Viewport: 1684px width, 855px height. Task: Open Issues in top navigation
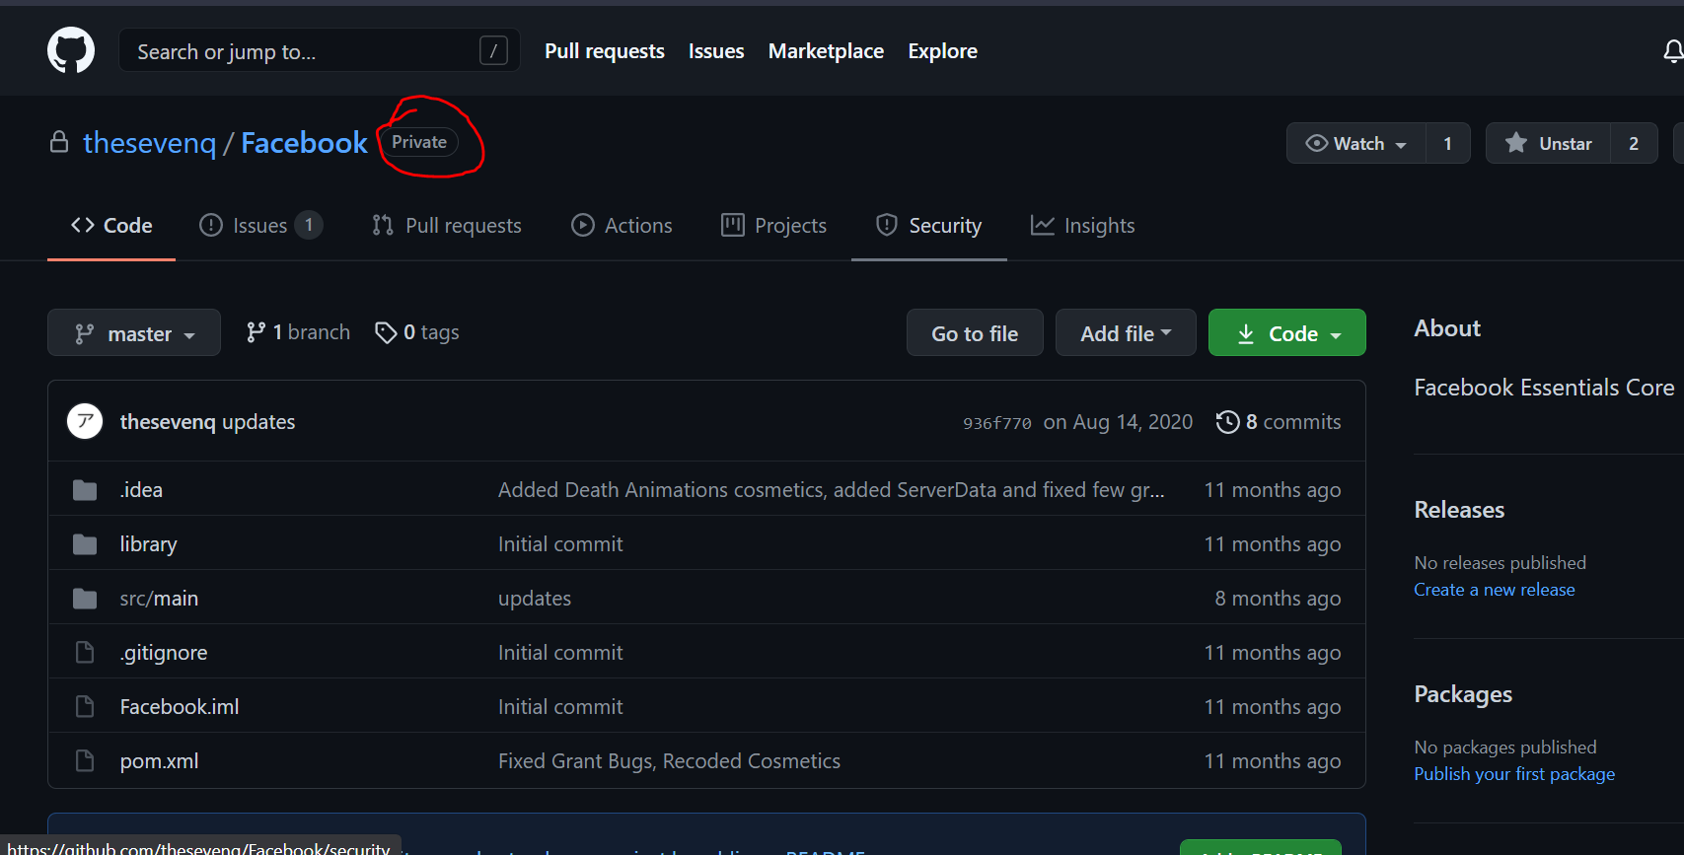pyautogui.click(x=716, y=51)
